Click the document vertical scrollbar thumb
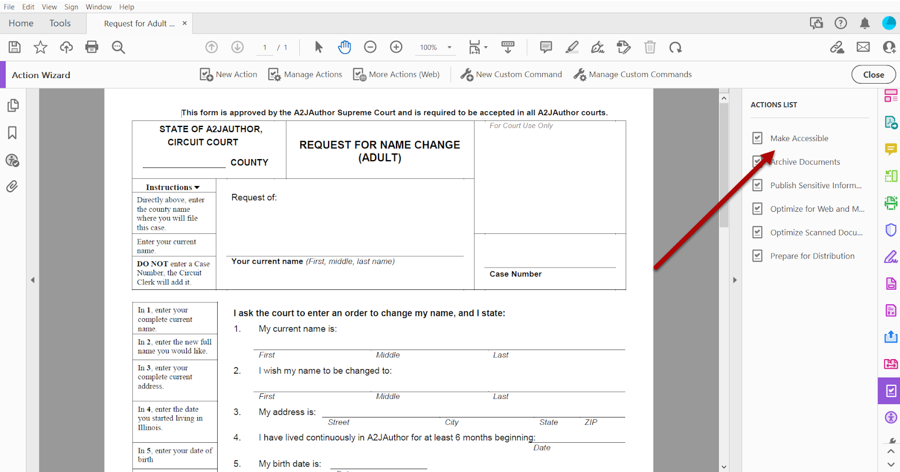This screenshot has height=472, width=900. [724, 165]
